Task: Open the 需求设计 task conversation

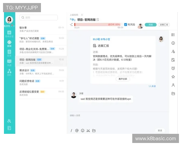Action: tap(42, 72)
